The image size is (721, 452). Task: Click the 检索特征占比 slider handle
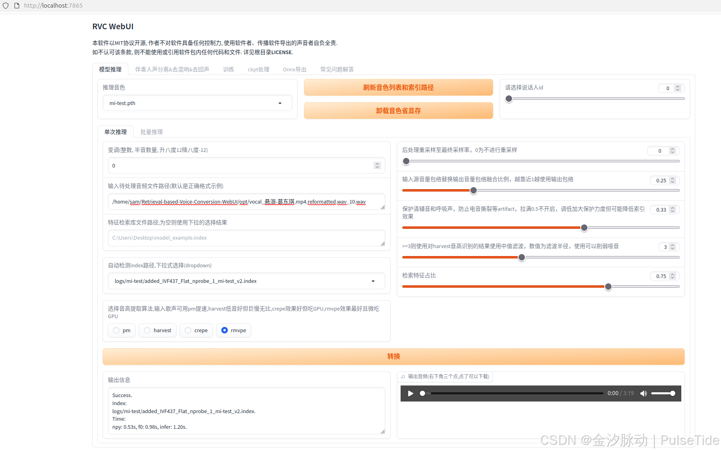[x=608, y=287]
